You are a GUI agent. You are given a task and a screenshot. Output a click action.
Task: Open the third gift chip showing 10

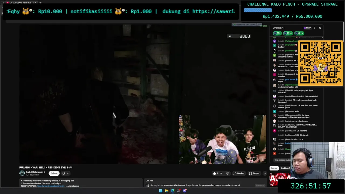point(299,33)
